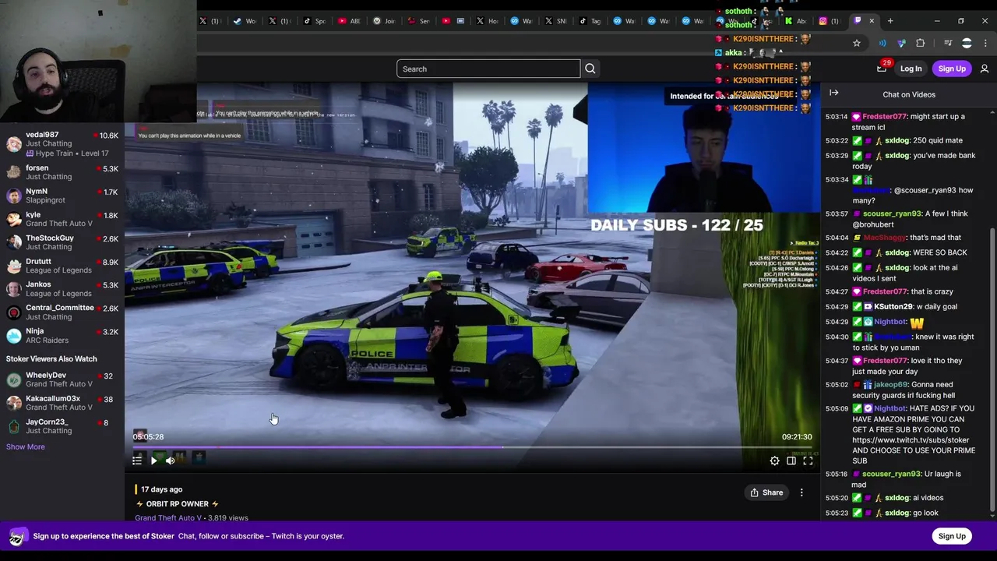This screenshot has height=561, width=997.
Task: Click Sign Up in the top bar
Action: 952,69
